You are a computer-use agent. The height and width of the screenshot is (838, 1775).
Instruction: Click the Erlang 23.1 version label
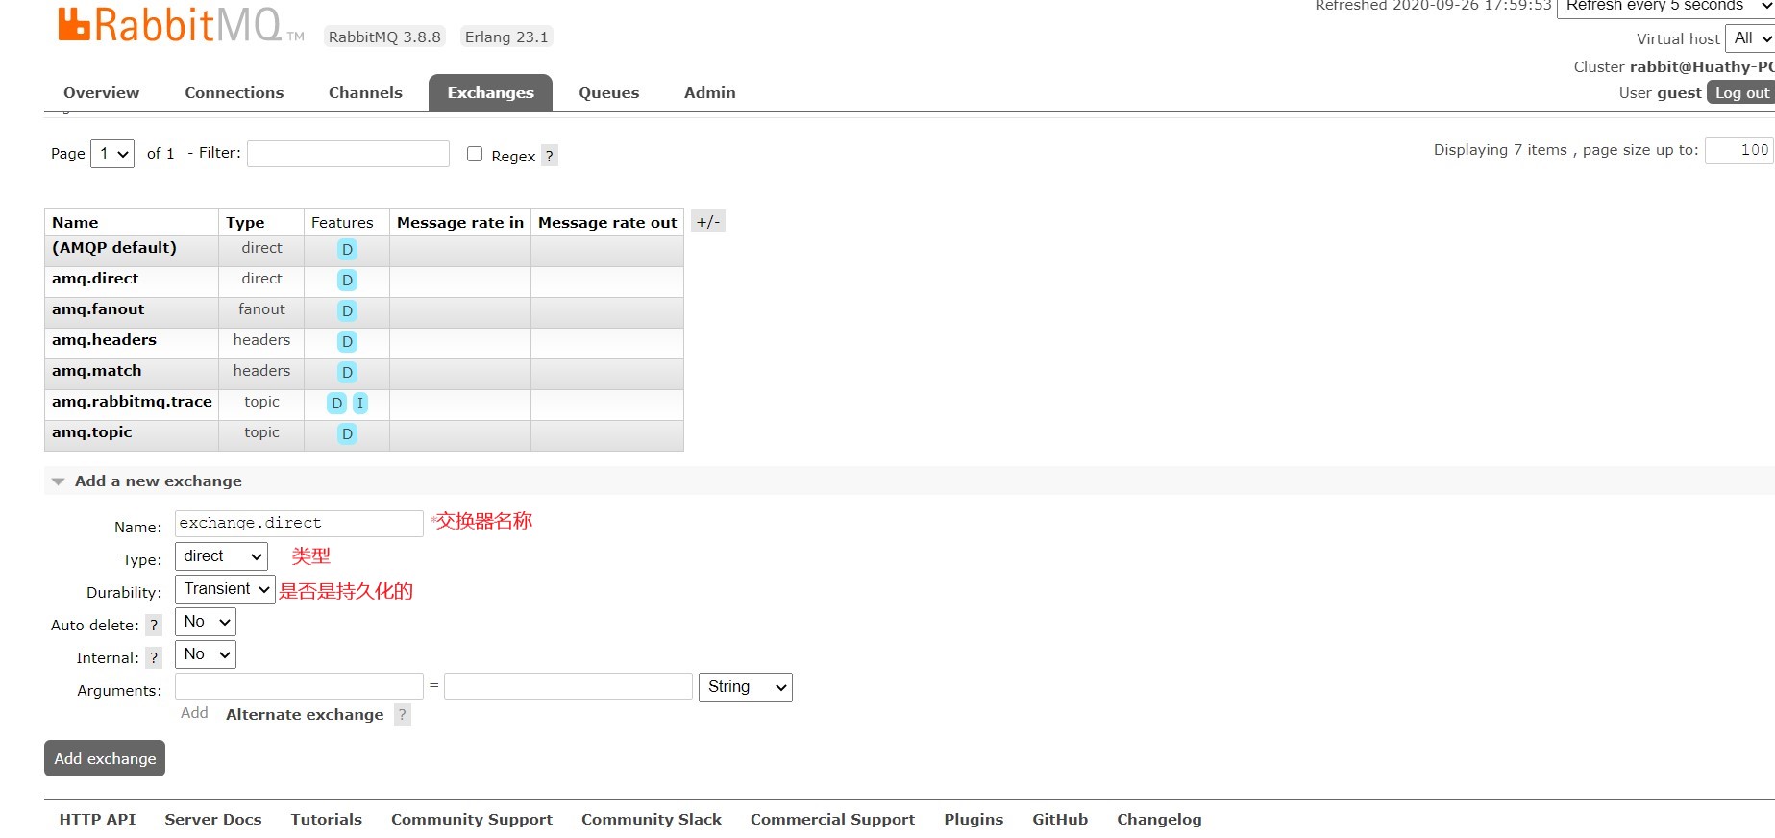pyautogui.click(x=506, y=37)
